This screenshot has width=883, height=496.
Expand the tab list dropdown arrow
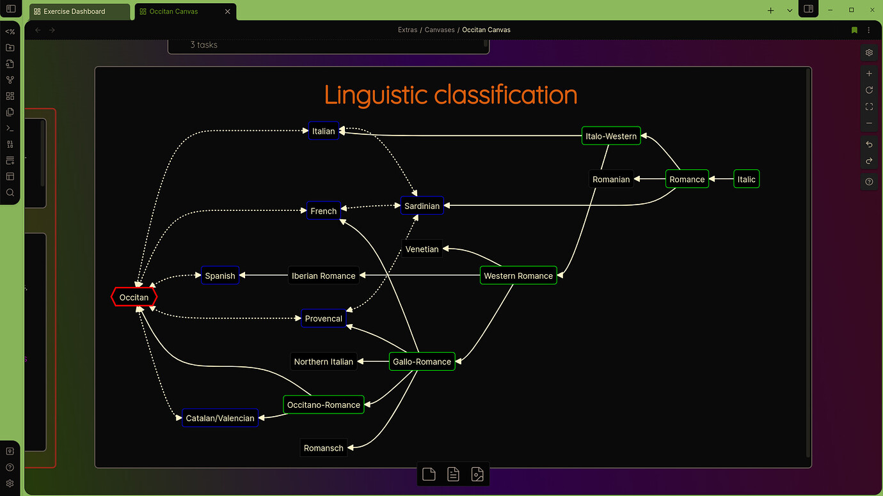pyautogui.click(x=790, y=11)
